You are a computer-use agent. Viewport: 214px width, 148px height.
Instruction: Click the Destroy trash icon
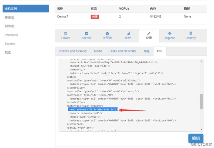click(191, 33)
